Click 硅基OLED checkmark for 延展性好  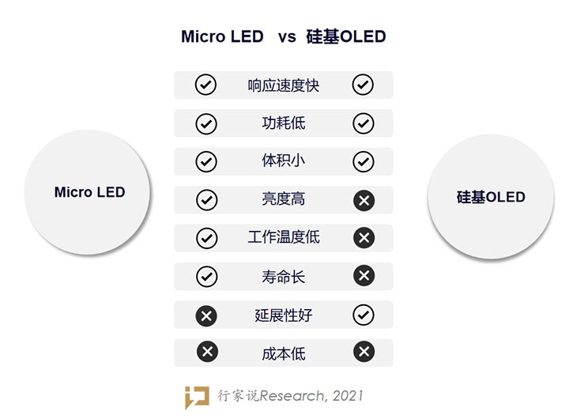(364, 315)
